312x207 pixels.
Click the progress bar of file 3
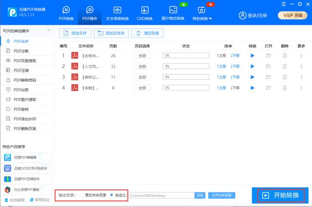click(186, 77)
